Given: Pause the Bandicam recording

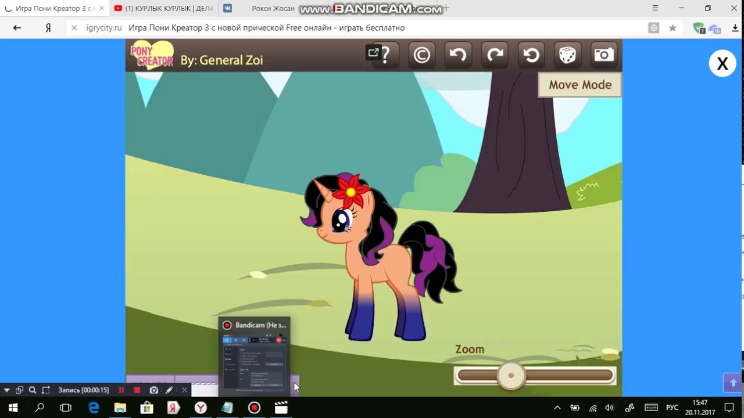Looking at the screenshot, I should pos(121,390).
